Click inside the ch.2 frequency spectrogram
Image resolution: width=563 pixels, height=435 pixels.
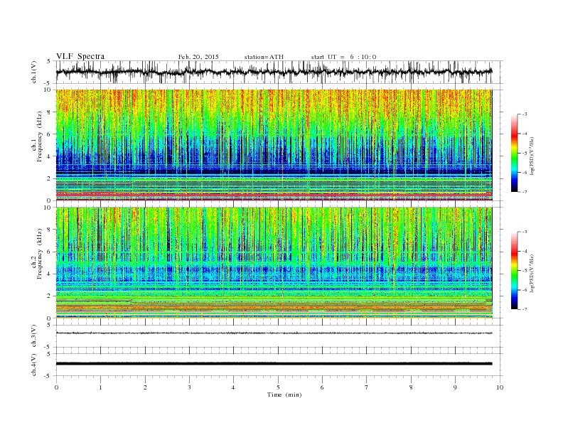click(274, 263)
